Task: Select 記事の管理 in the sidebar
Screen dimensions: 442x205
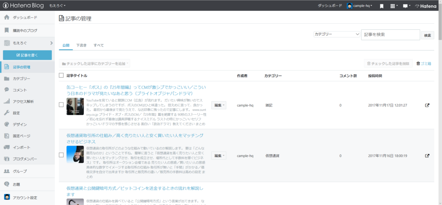Action: coord(27,67)
